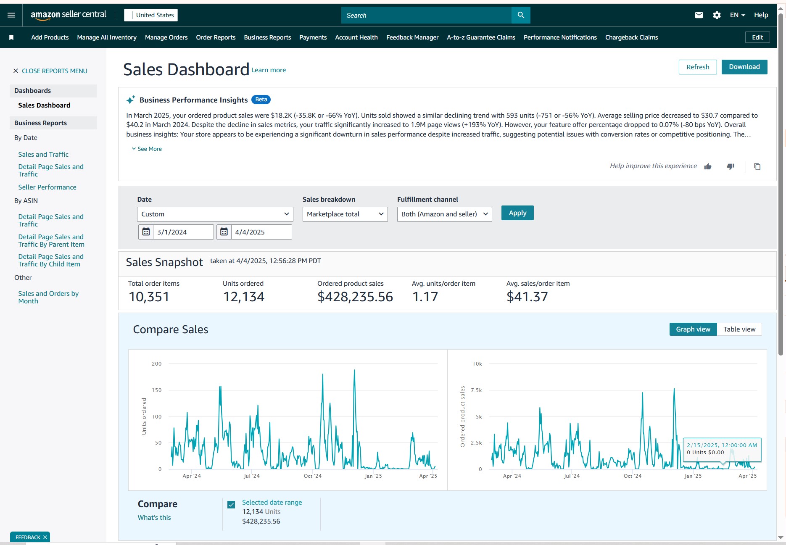The height and width of the screenshot is (545, 786).
Task: Open end date calendar picker
Action: point(224,232)
